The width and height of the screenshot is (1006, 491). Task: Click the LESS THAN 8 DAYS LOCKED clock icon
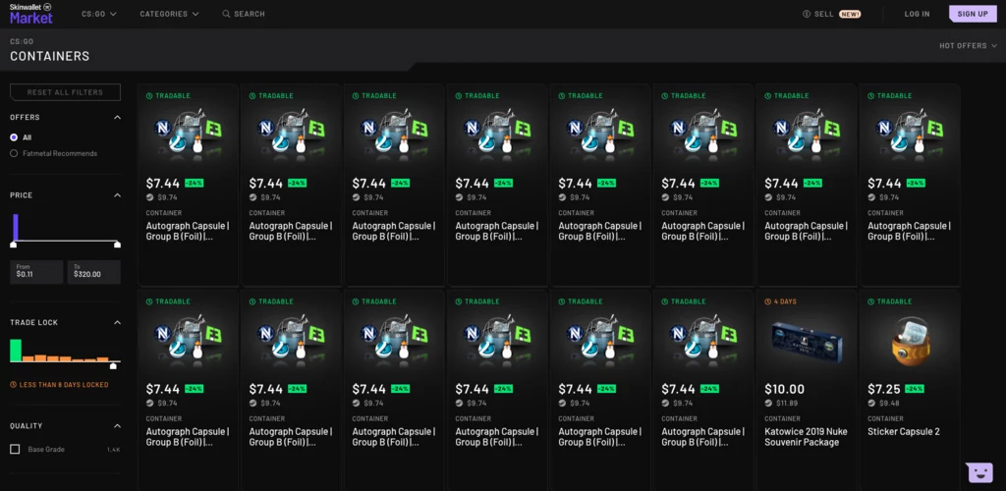coord(14,385)
